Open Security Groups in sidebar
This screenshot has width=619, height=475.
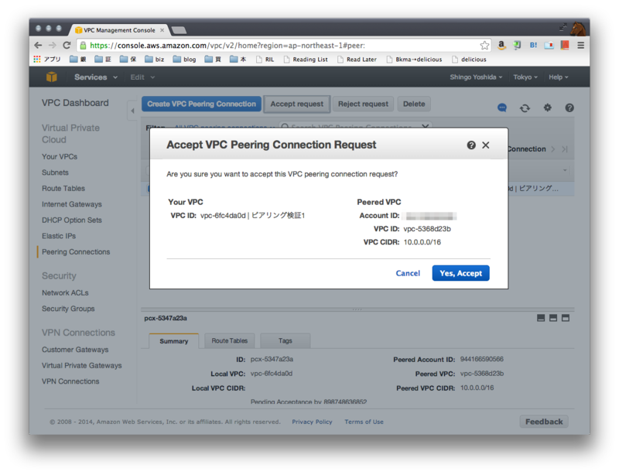click(x=68, y=309)
